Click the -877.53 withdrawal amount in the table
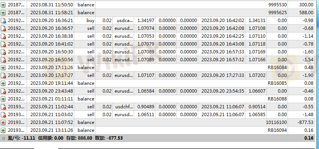 [x=306, y=122]
